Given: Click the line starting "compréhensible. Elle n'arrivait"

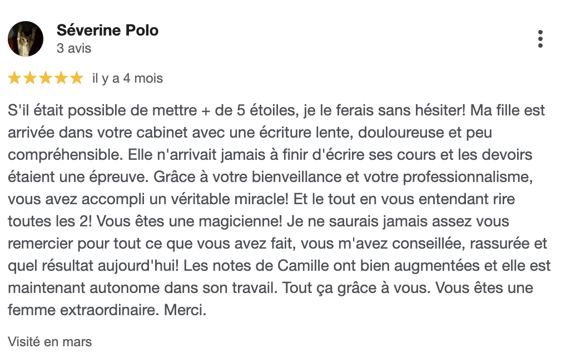Looking at the screenshot, I should 270,155.
